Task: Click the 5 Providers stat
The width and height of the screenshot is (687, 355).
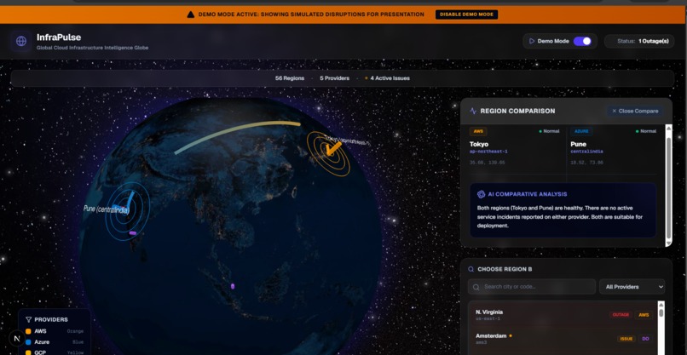Action: click(x=334, y=78)
